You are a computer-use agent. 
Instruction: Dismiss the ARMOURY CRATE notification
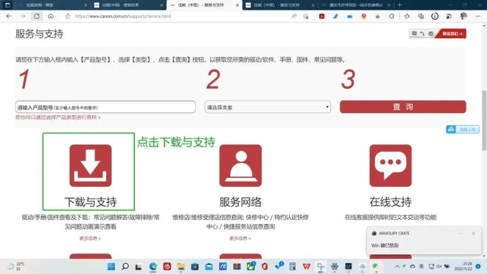pos(473,234)
